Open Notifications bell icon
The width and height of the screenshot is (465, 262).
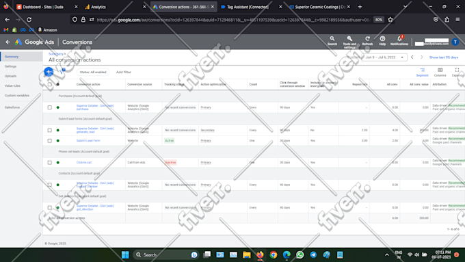coord(399,40)
